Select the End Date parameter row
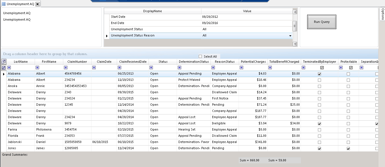385x167 pixels. pos(201,23)
